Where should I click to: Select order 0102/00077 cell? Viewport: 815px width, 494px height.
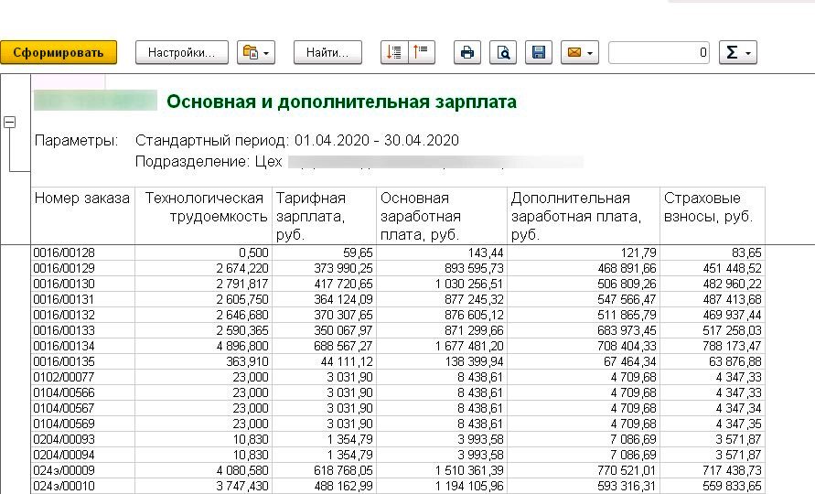point(83,378)
